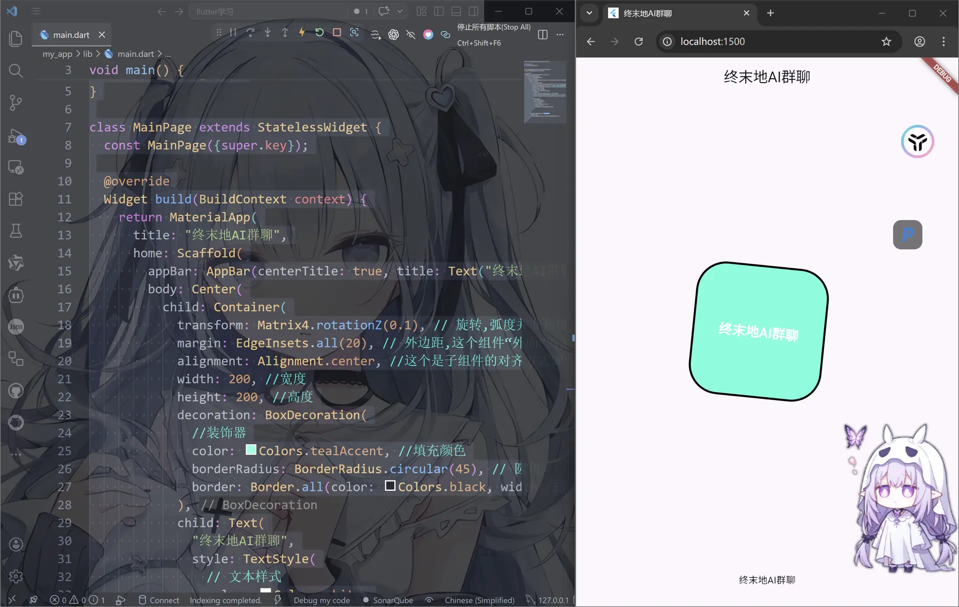
Task: Open the Accounts menu in activity bar
Action: [16, 544]
